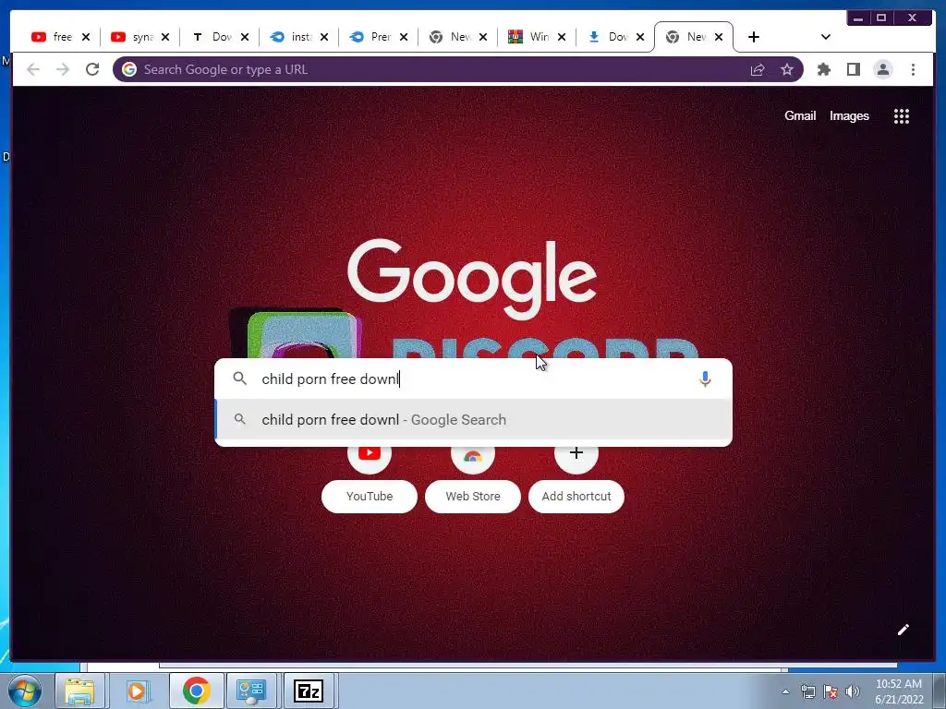The height and width of the screenshot is (709, 946).
Task: Bookmark this tab with the star icon
Action: [787, 69]
